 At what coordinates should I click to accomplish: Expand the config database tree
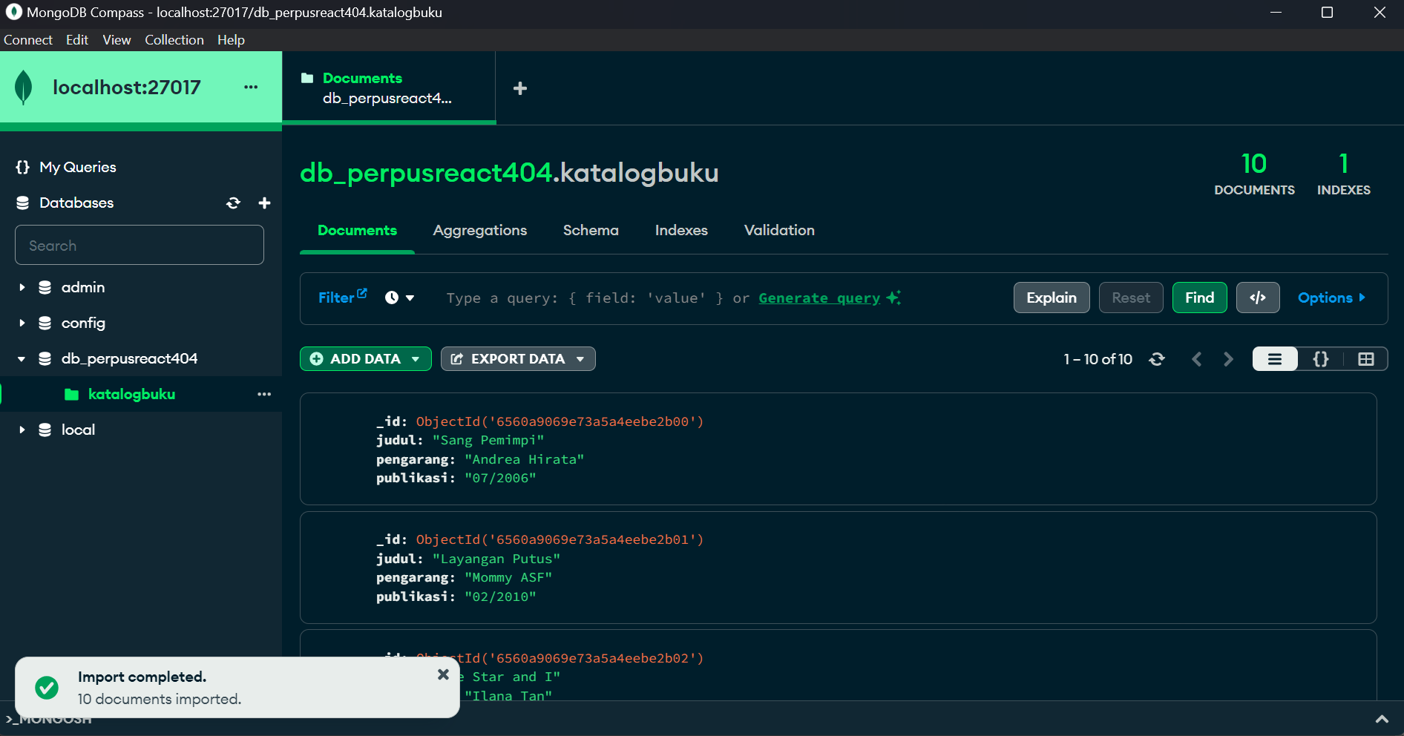22,323
